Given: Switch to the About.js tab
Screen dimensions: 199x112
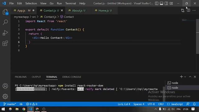Looking at the screenshot, I should pos(79,11).
